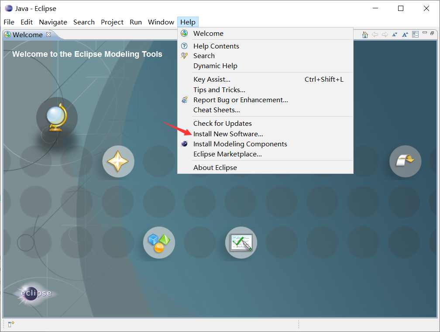Screen dimensions: 440x332
Task: Select the Welcome tab
Action: click(27, 35)
